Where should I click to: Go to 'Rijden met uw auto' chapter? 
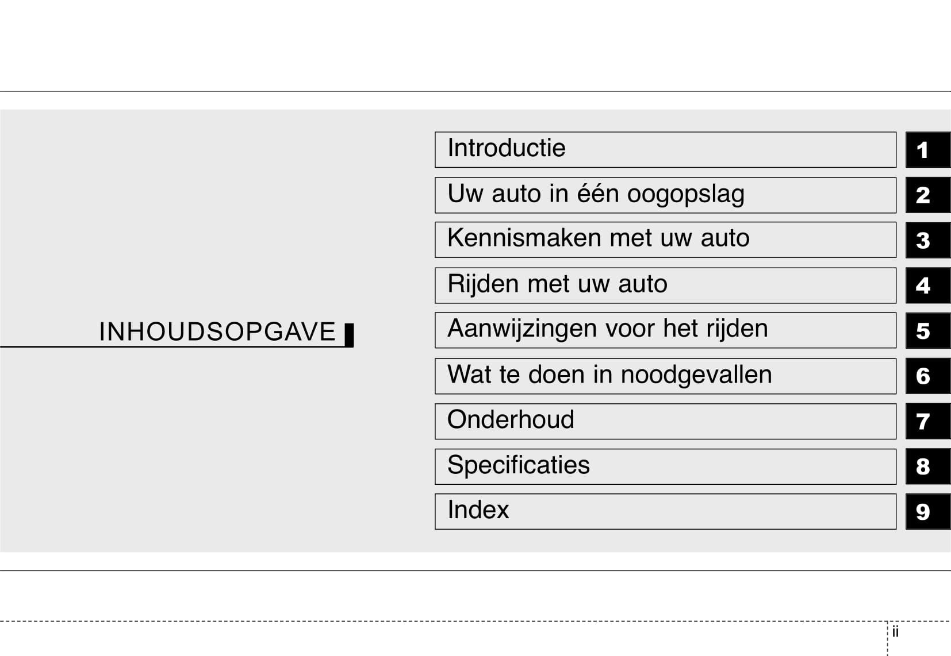(x=665, y=285)
